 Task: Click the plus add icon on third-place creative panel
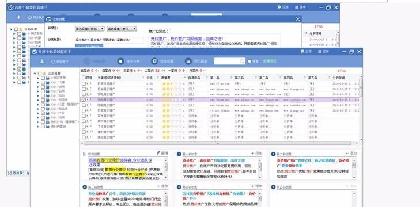click(x=158, y=186)
